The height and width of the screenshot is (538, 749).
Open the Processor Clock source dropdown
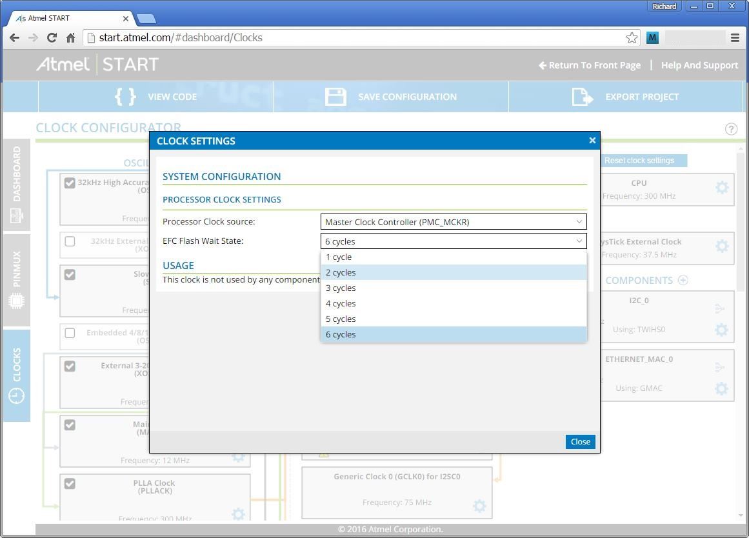pyautogui.click(x=454, y=222)
